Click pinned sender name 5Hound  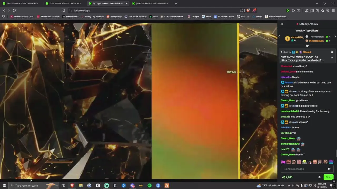click(307, 52)
